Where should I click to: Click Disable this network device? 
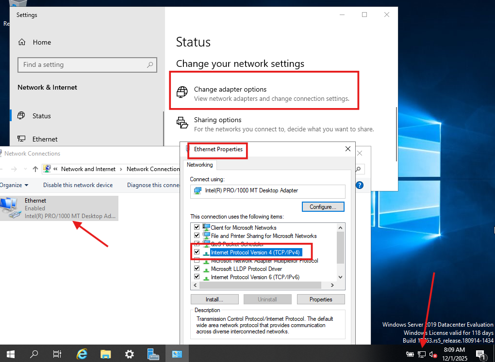[x=78, y=185]
